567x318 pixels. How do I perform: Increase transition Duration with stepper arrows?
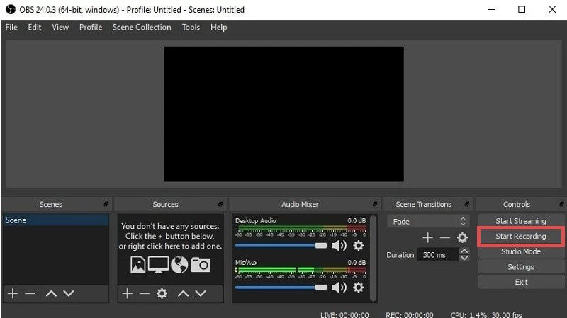click(x=464, y=251)
